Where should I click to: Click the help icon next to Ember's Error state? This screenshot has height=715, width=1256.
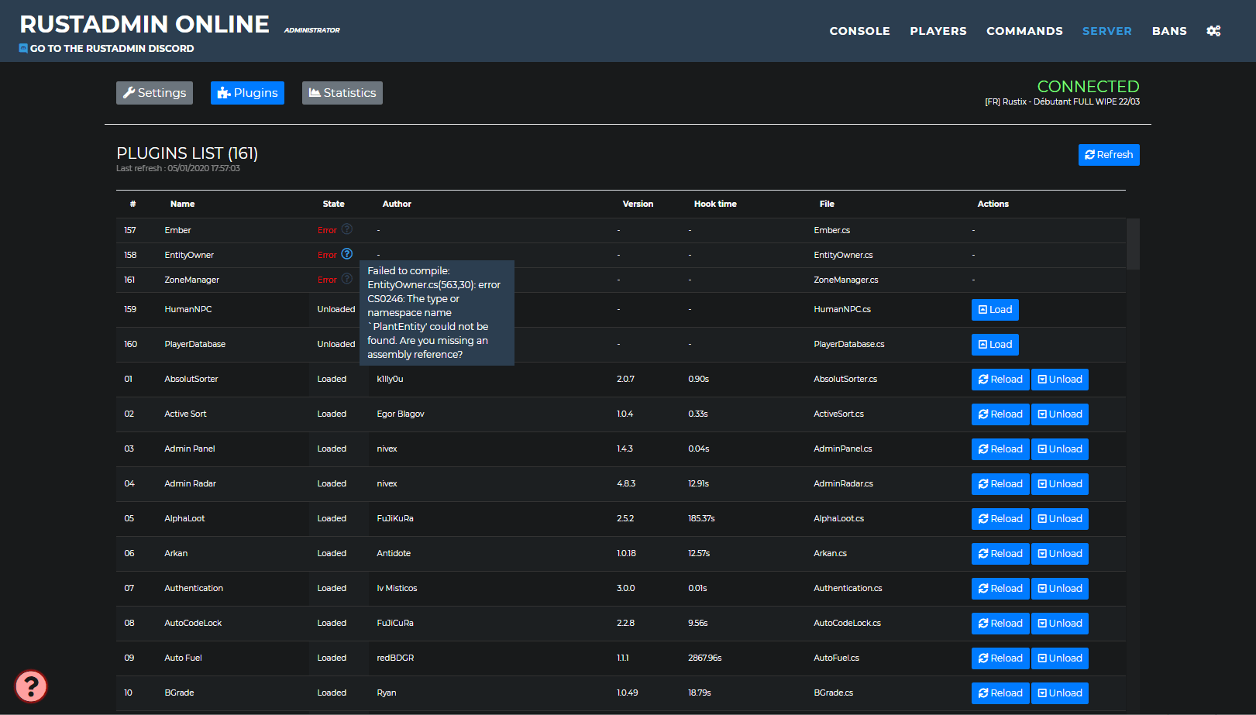[x=347, y=229]
